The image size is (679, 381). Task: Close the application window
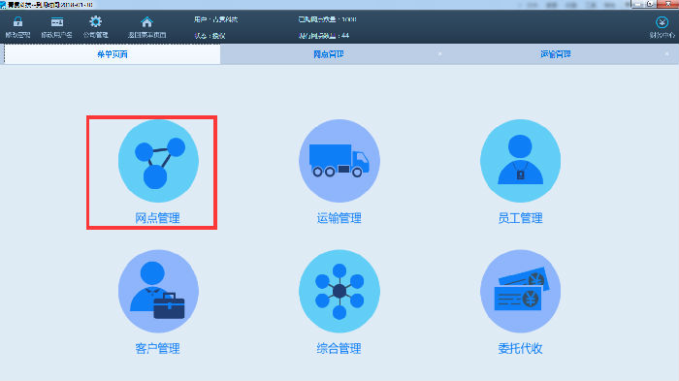coord(668,4)
